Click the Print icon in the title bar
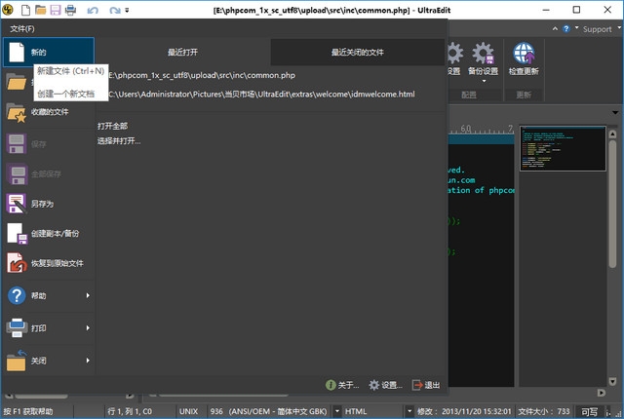The height and width of the screenshot is (419, 624). click(x=70, y=10)
